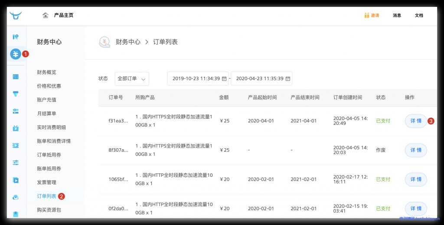This screenshot has width=444, height=225.
Task: Go to 发票管理 in the sidebar menu
Action: [x=47, y=183]
